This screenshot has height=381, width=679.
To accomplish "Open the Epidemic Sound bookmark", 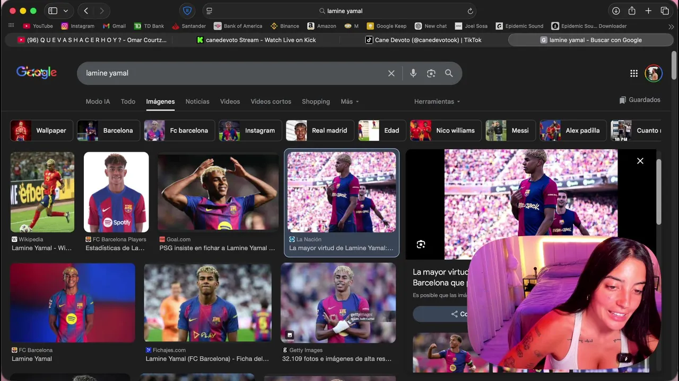I will [520, 26].
